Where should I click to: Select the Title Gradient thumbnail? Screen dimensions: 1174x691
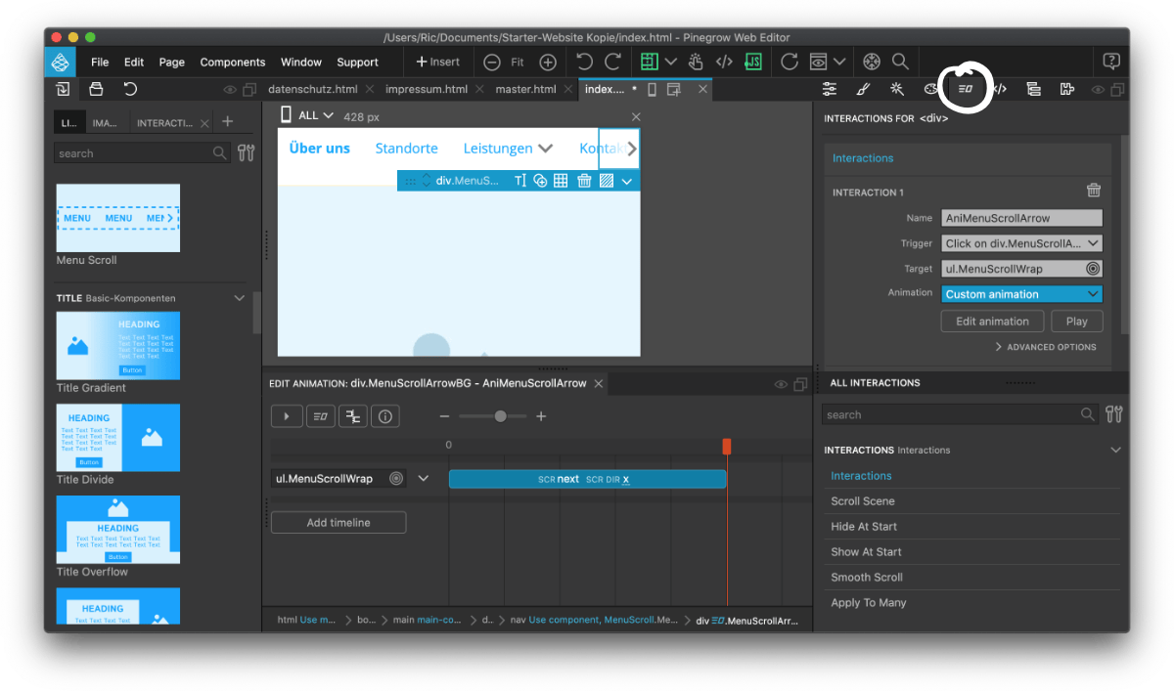point(118,346)
